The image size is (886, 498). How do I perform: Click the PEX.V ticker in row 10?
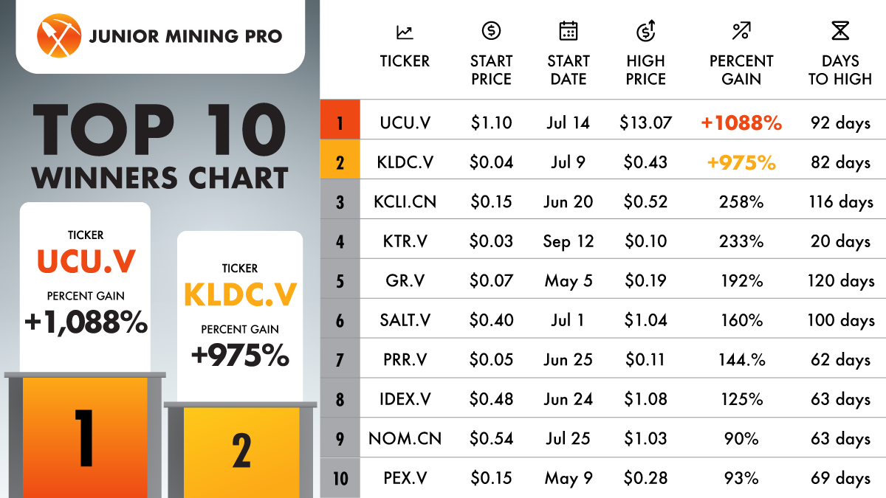pos(404,478)
